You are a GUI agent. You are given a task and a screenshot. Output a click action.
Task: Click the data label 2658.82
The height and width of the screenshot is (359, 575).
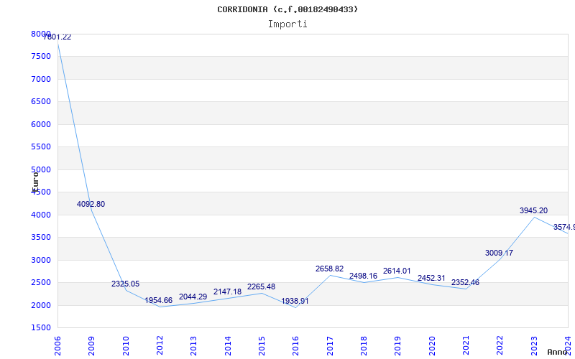(x=329, y=269)
